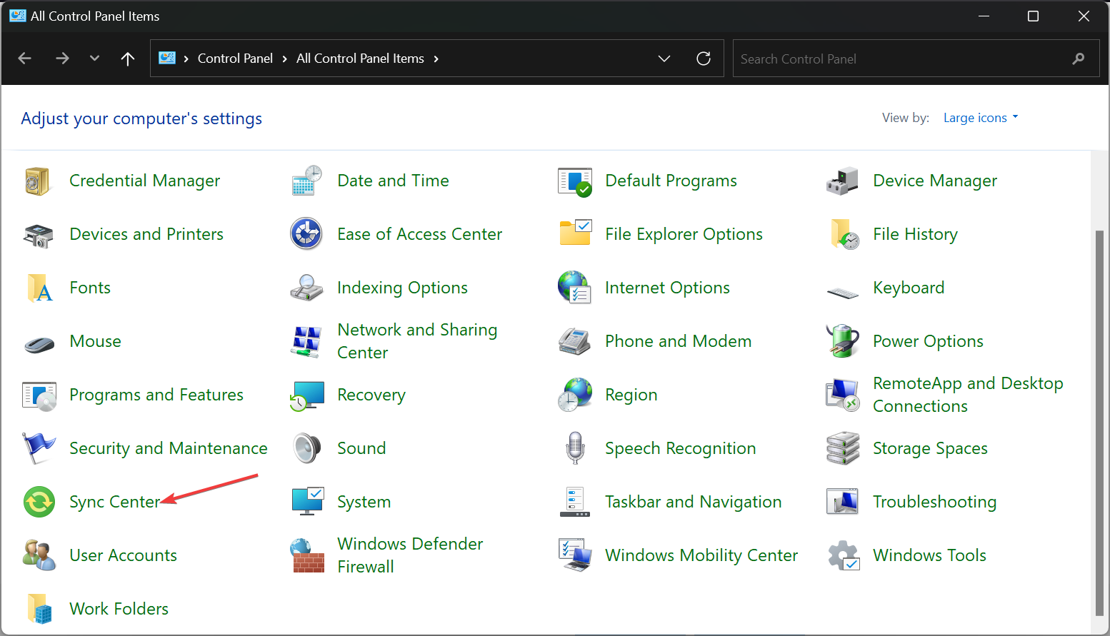Refresh the Control Panel view

(704, 59)
